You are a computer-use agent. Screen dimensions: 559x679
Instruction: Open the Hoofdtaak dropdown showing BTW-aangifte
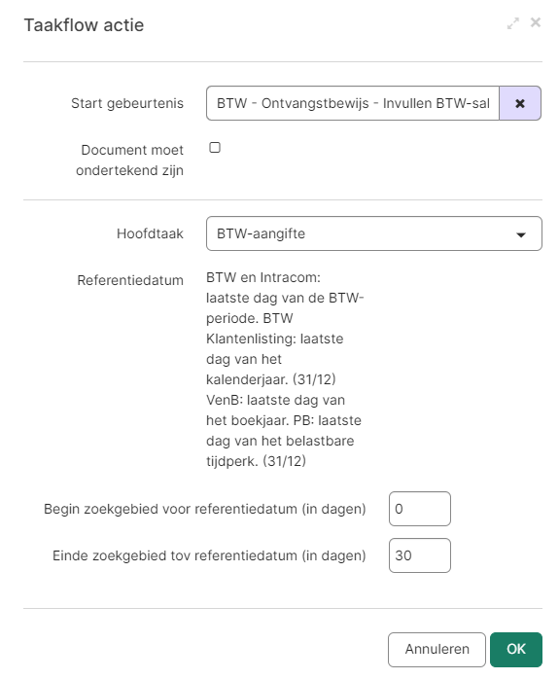click(374, 233)
